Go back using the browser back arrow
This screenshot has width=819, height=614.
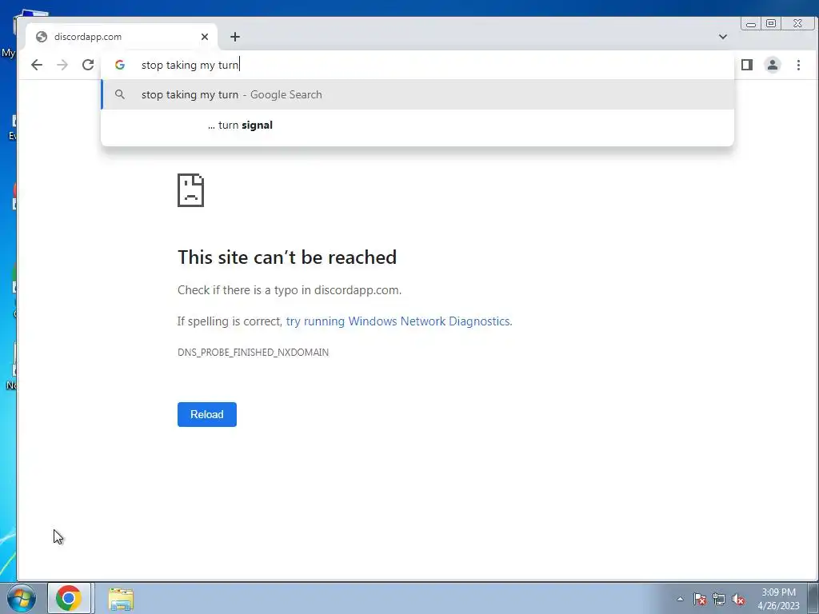point(37,65)
